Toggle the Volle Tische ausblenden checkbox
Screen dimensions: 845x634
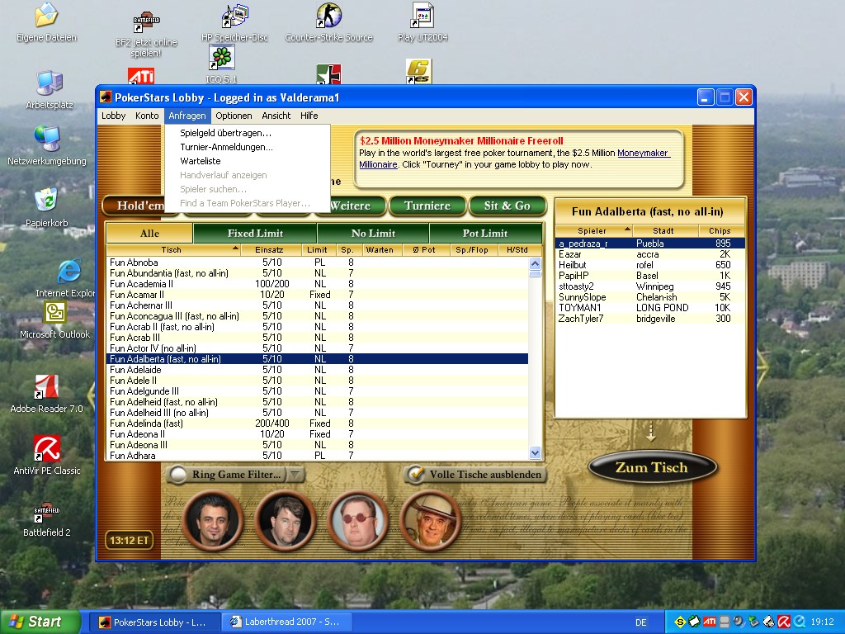pos(415,474)
